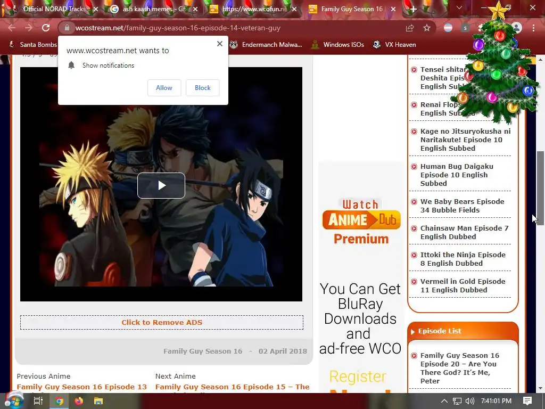545x409 pixels.
Task: Close the wcofun.net tab
Action: coord(294,10)
